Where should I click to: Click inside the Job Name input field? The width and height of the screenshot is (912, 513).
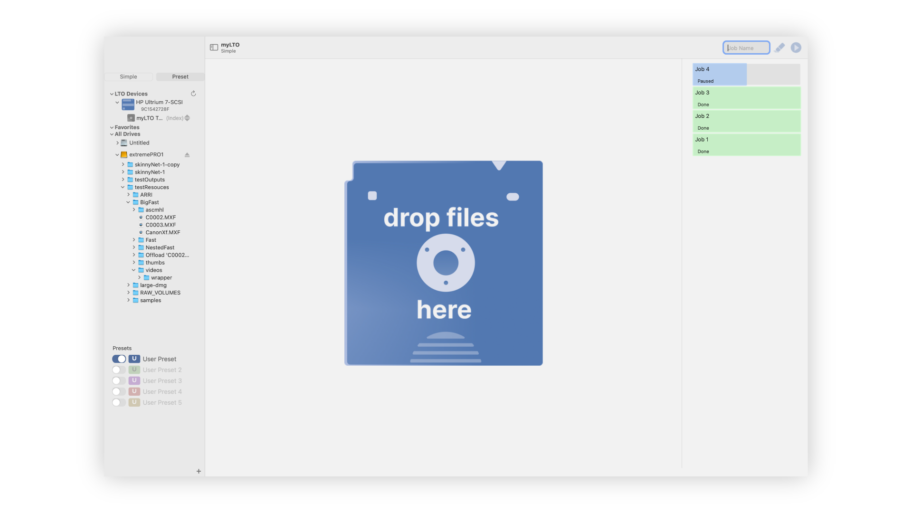coord(746,47)
